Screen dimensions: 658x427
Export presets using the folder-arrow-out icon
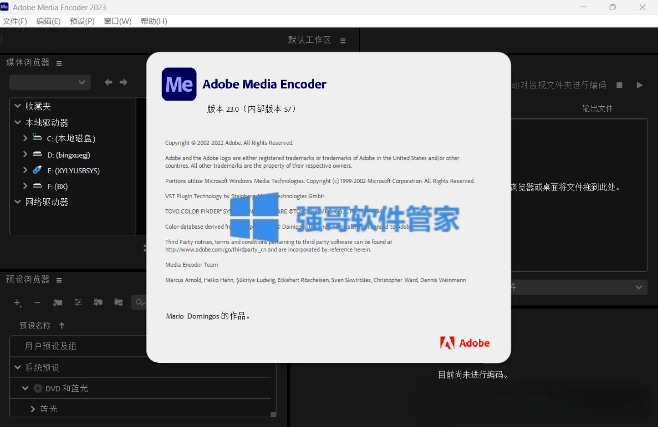pos(119,303)
